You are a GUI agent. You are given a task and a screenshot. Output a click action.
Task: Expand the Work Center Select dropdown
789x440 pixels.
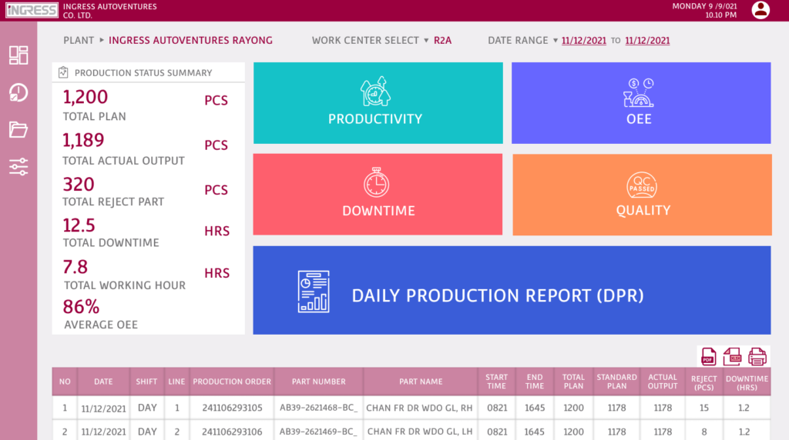click(x=426, y=41)
